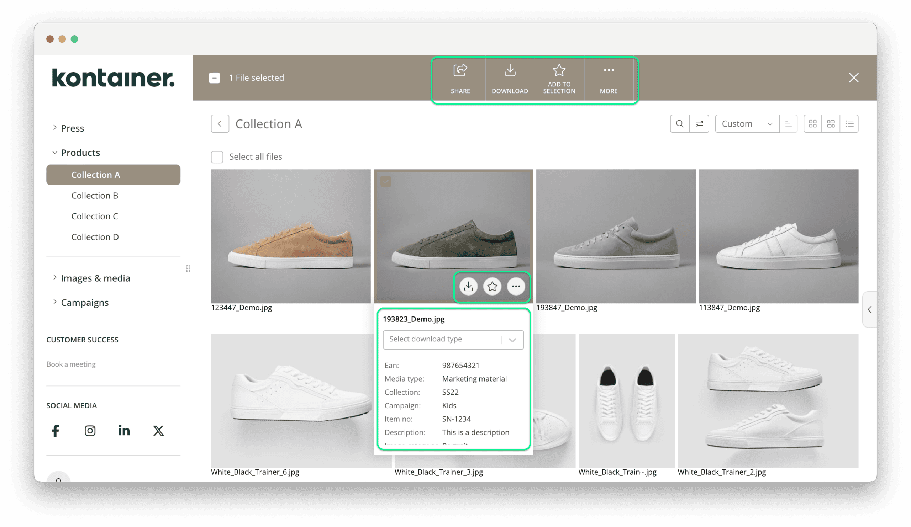The height and width of the screenshot is (527, 911).
Task: Expand the Press folder
Action: pos(54,128)
